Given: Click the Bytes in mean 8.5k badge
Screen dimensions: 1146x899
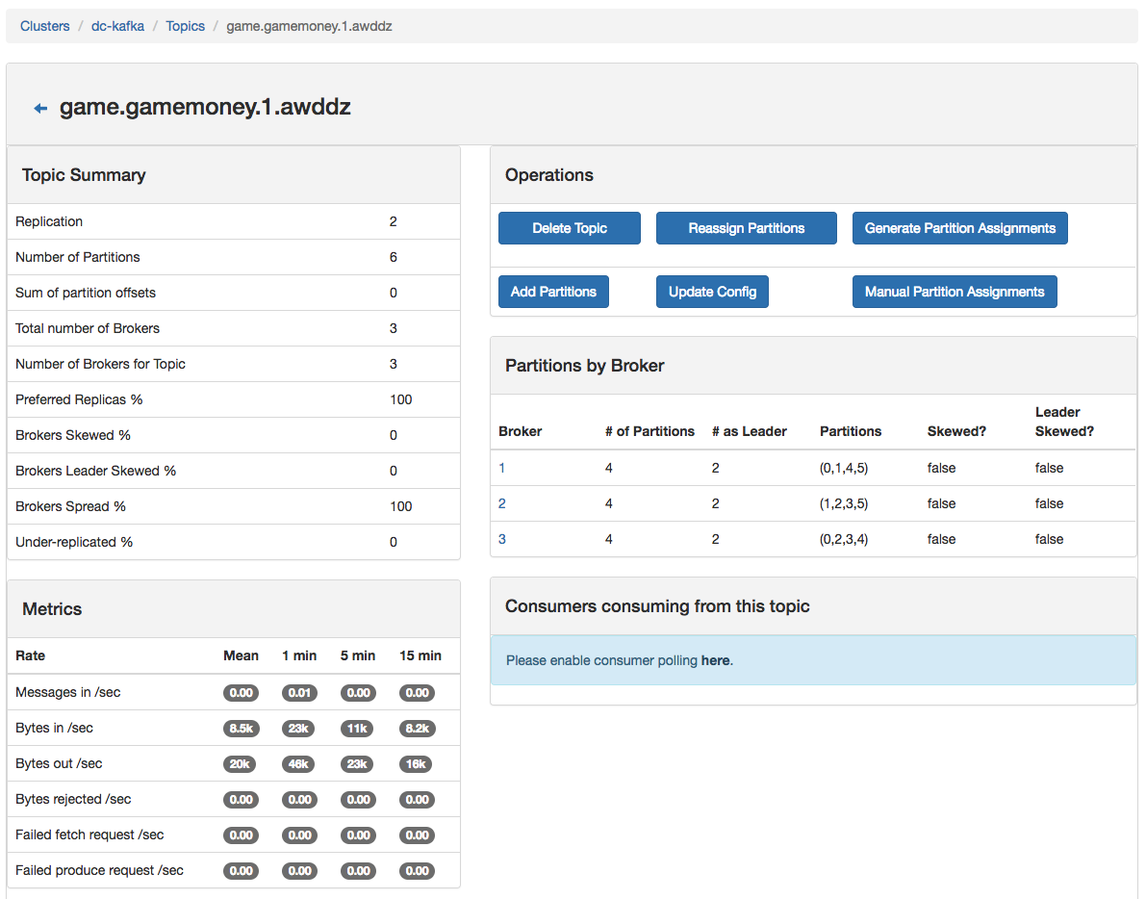Looking at the screenshot, I should click(241, 729).
